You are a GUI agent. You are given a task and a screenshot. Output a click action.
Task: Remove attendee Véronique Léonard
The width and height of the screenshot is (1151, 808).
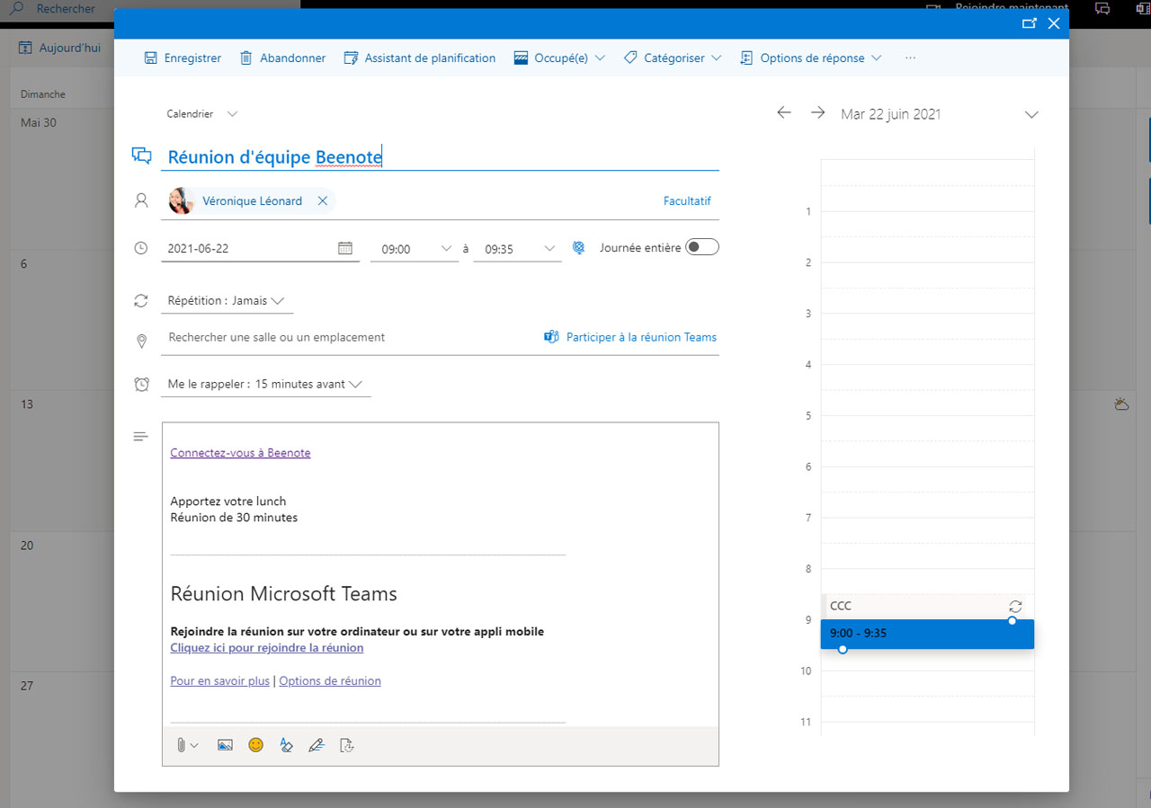tap(322, 201)
